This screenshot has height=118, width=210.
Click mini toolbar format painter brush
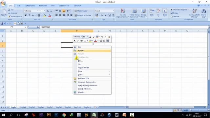[109, 37]
